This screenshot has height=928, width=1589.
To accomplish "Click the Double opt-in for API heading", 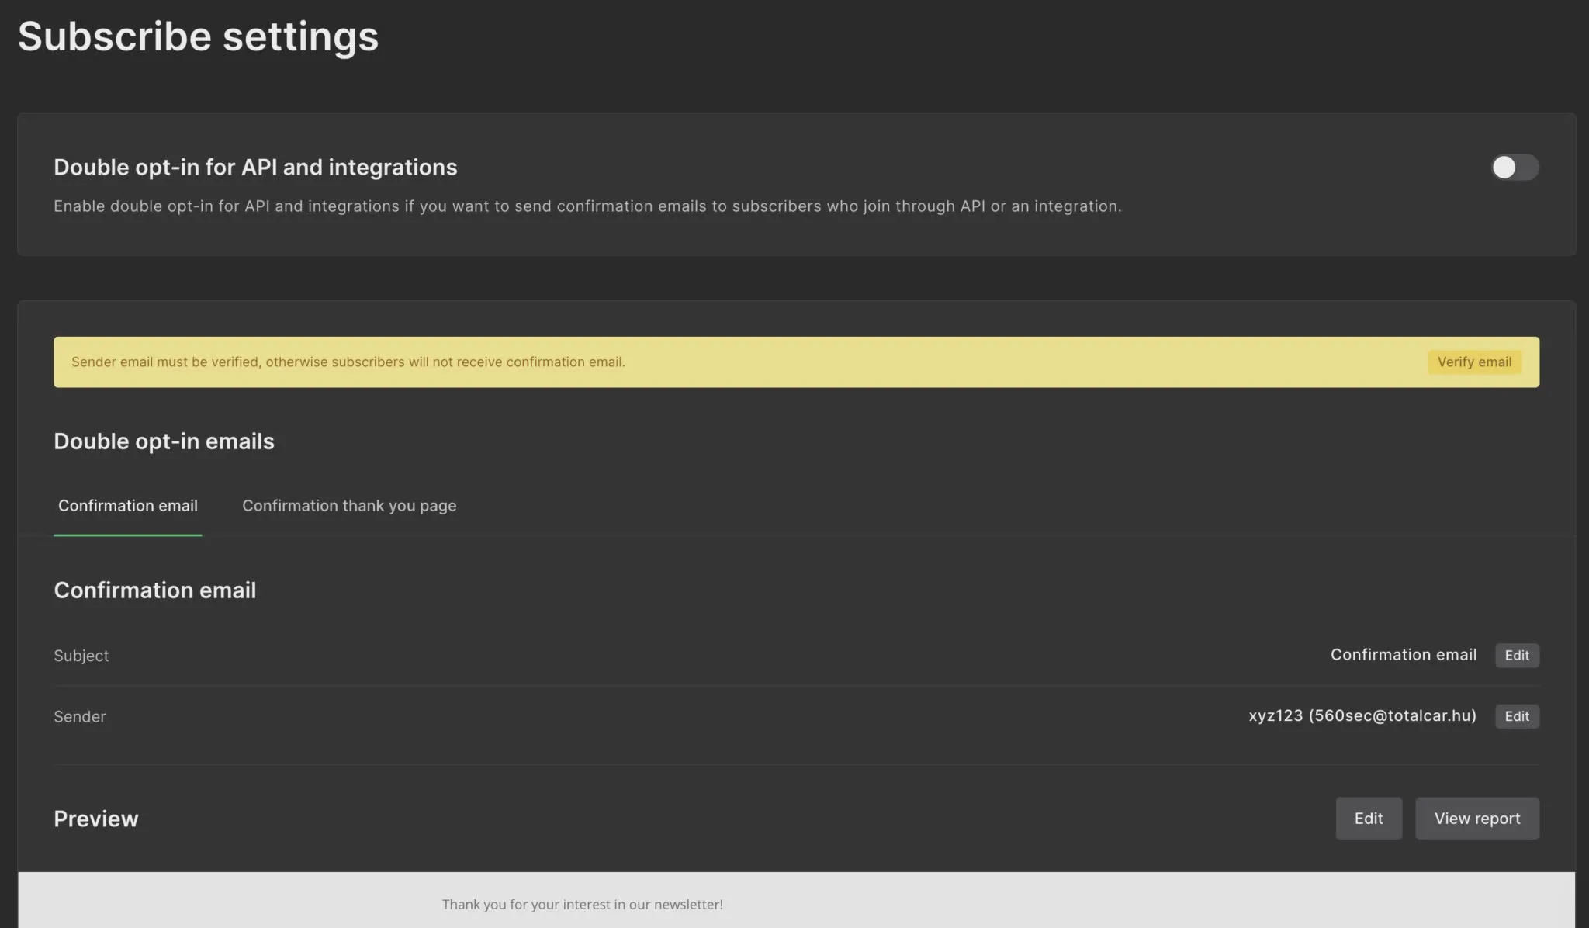I will click(255, 168).
